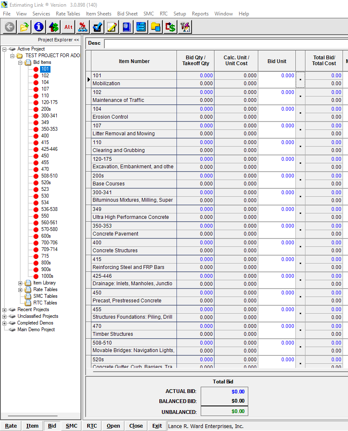348x431 pixels.
Task: Click the 'Clearing and Grubbing' description cell
Action: pos(134,150)
